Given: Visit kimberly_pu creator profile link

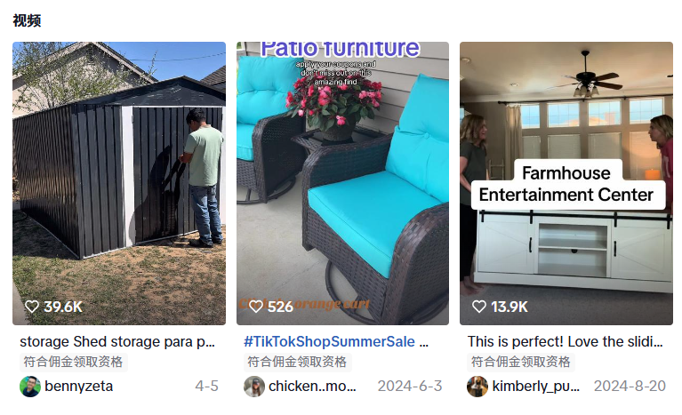Looking at the screenshot, I should tap(535, 387).
